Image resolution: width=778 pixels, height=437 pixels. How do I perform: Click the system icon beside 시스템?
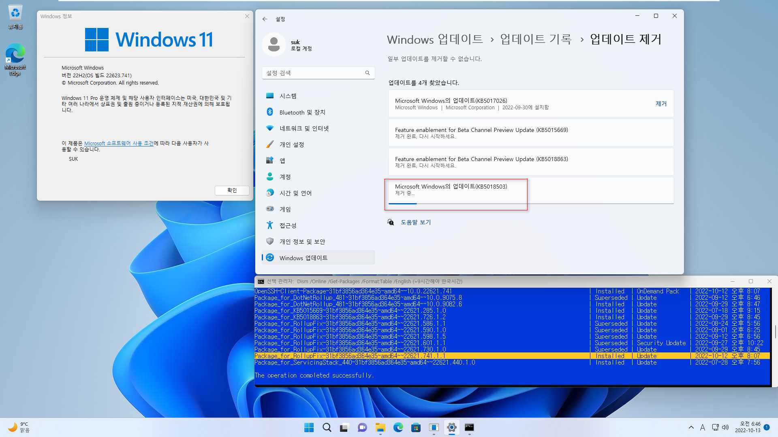click(x=270, y=95)
